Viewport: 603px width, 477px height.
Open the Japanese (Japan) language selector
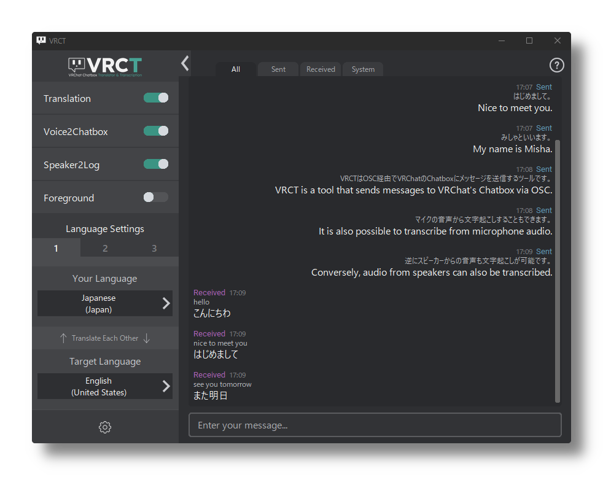[104, 303]
